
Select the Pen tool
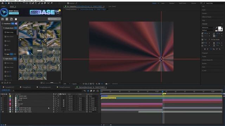33,3
